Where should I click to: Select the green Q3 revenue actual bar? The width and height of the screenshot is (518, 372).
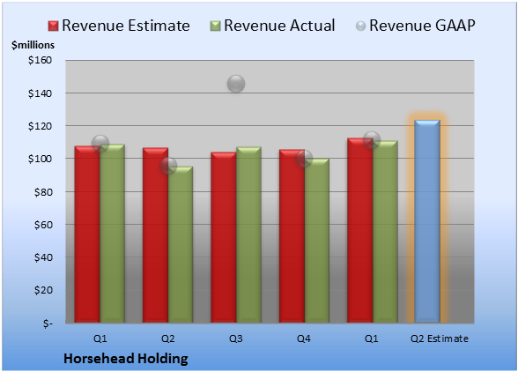tap(248, 234)
